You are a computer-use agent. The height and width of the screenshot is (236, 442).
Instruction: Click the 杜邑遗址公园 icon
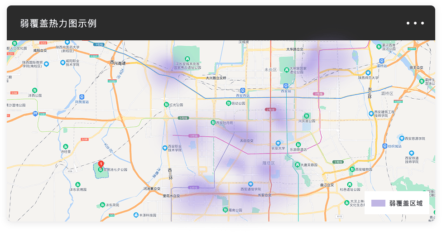[350, 185]
